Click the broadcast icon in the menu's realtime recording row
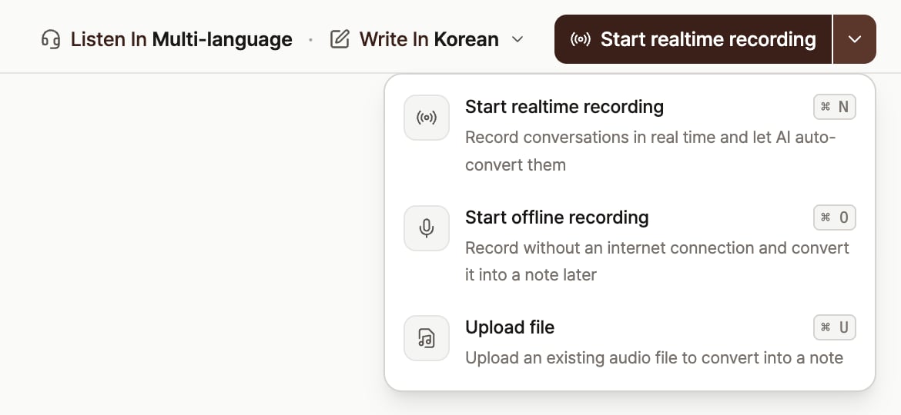This screenshot has height=415, width=901. click(x=427, y=118)
